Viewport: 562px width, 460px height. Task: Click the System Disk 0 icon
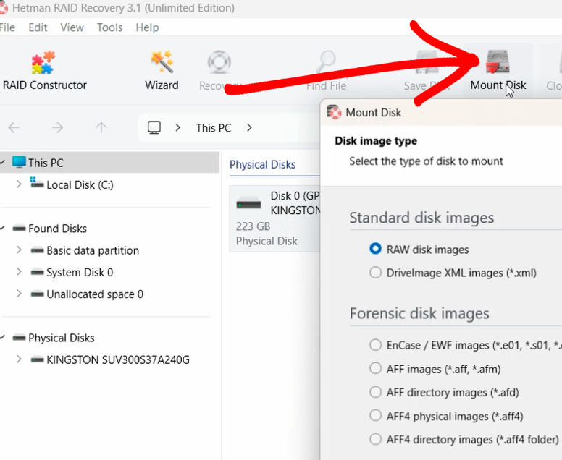pyautogui.click(x=37, y=272)
